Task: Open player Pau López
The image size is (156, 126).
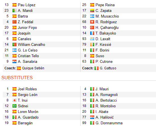Action: [x=27, y=5]
